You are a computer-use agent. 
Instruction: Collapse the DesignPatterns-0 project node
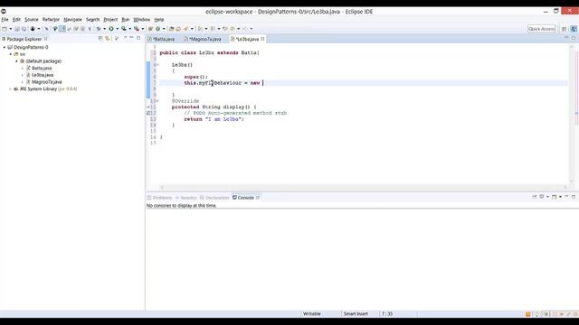coord(5,47)
